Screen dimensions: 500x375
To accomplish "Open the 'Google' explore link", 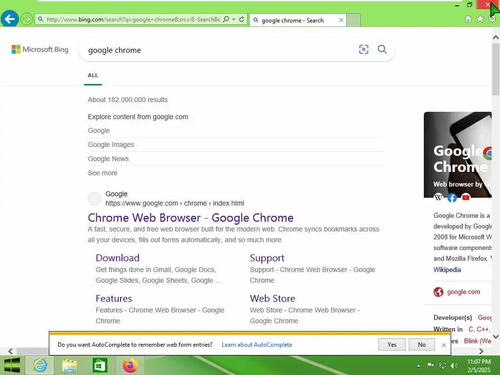I will tap(99, 131).
